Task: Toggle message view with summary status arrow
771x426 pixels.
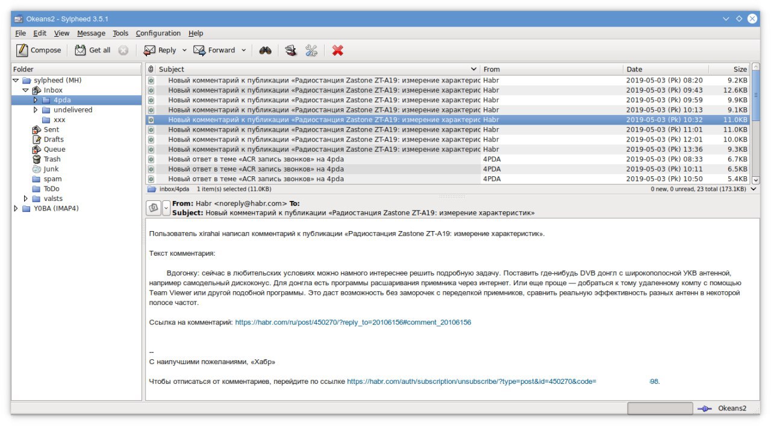Action: point(754,189)
